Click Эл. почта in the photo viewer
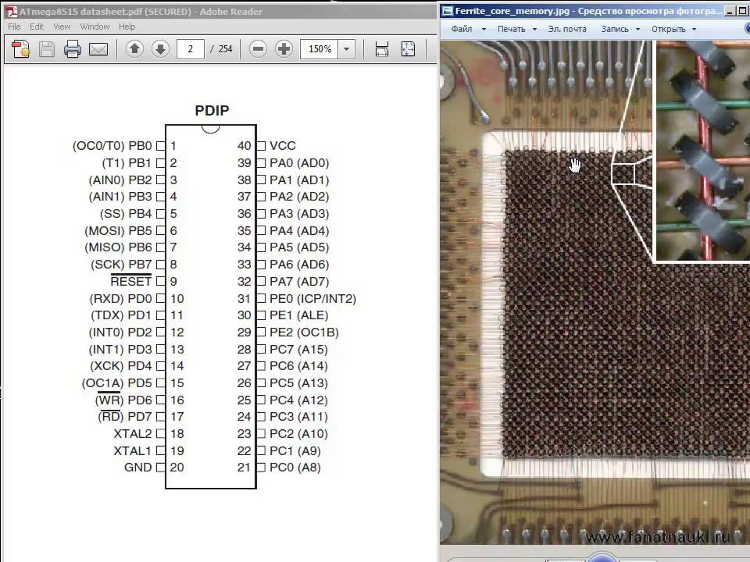The width and height of the screenshot is (750, 562). [567, 29]
